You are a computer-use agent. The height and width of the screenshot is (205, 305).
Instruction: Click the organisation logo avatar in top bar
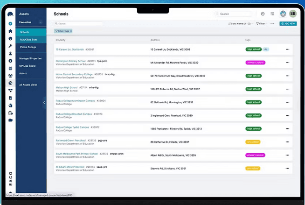click(283, 14)
